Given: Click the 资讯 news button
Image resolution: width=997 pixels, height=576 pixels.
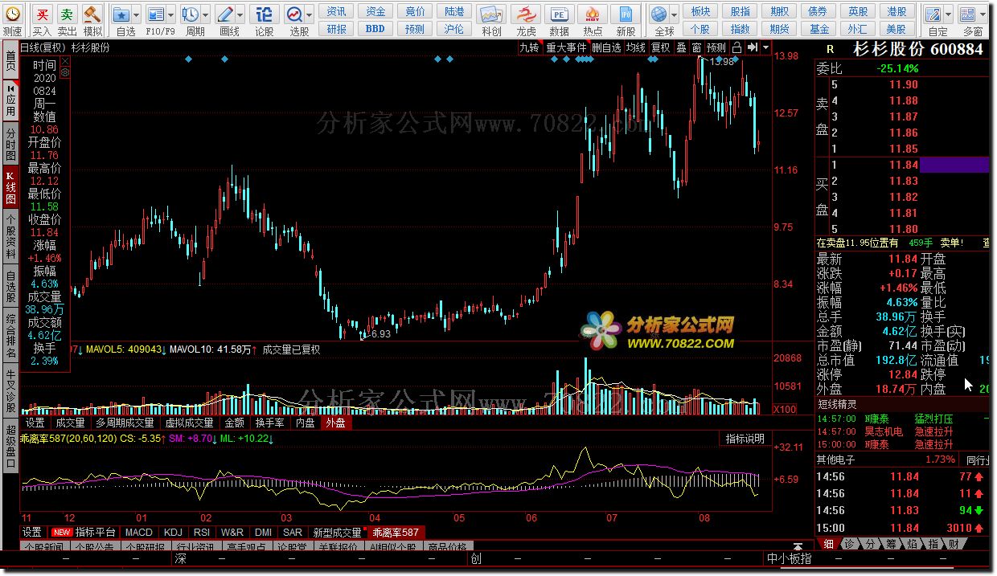Looking at the screenshot, I should coord(337,11).
